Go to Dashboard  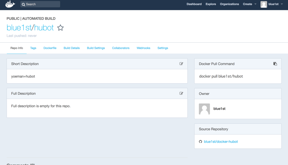194,4
